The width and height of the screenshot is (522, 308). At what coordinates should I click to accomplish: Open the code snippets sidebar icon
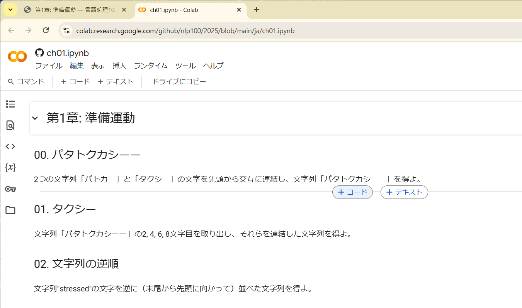tap(10, 146)
